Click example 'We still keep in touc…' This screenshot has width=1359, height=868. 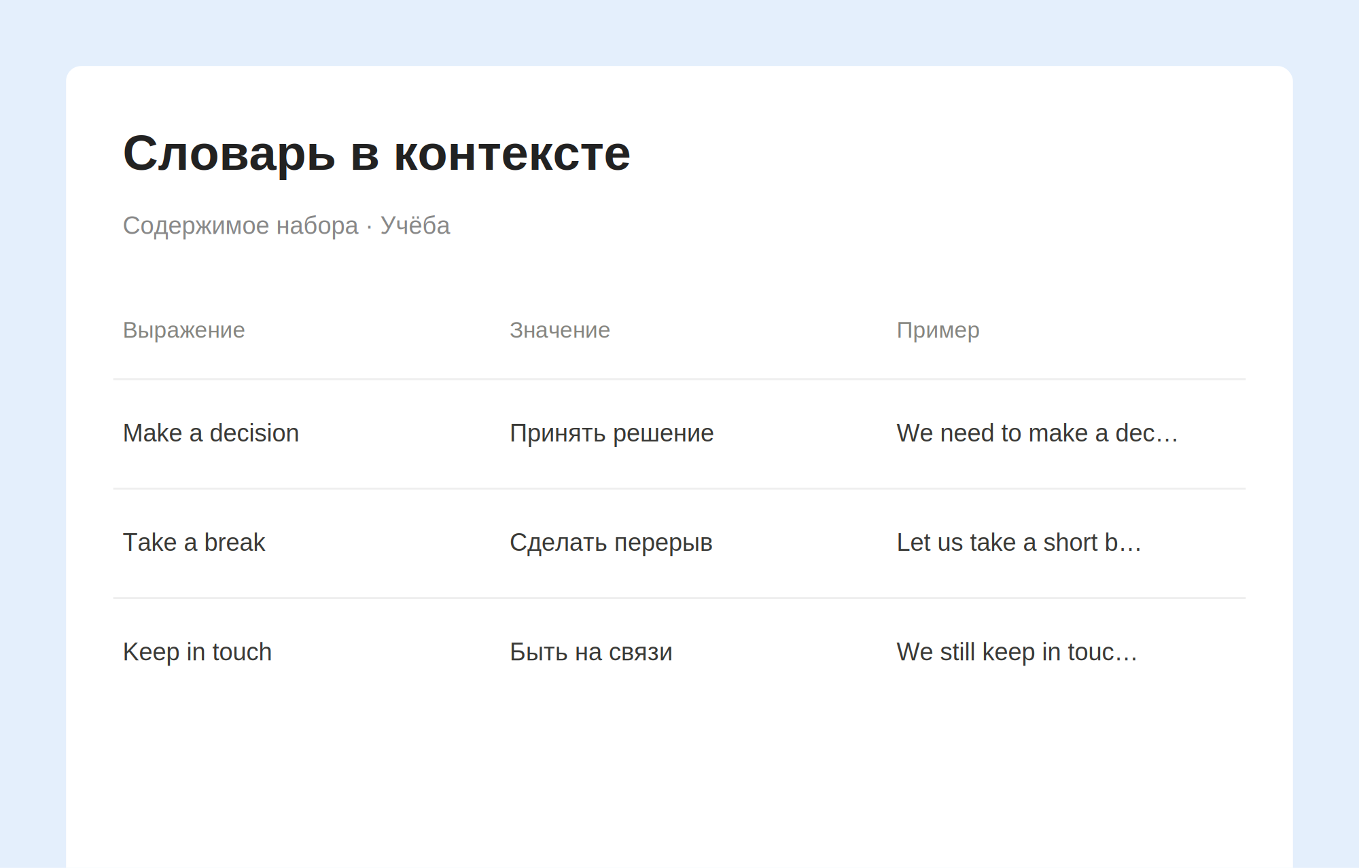click(x=1017, y=652)
